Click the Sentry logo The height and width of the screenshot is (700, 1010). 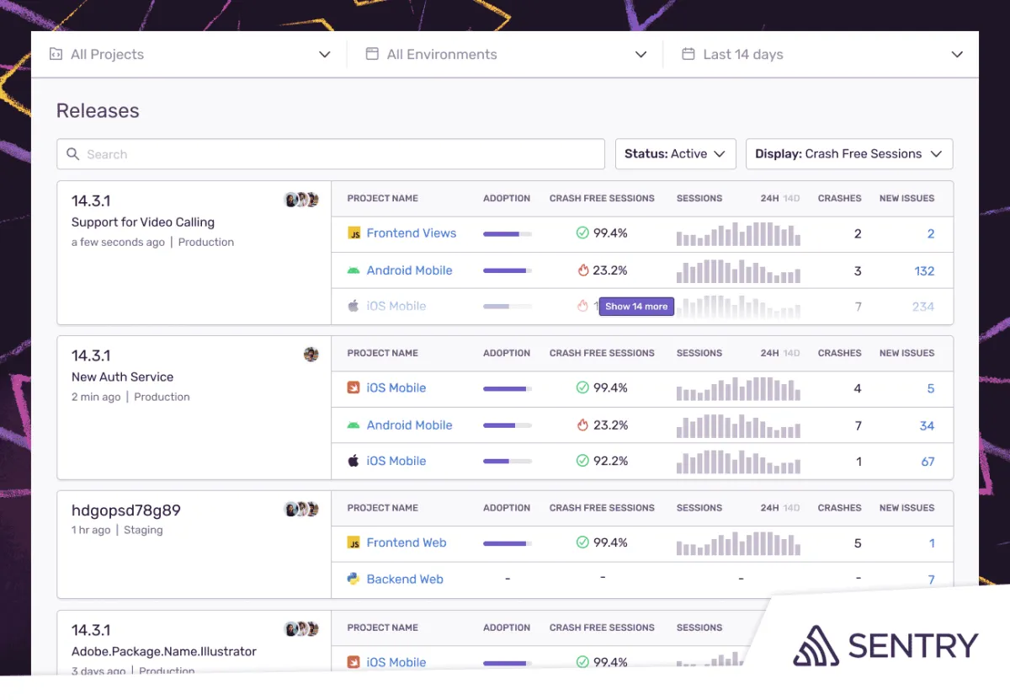(x=885, y=646)
